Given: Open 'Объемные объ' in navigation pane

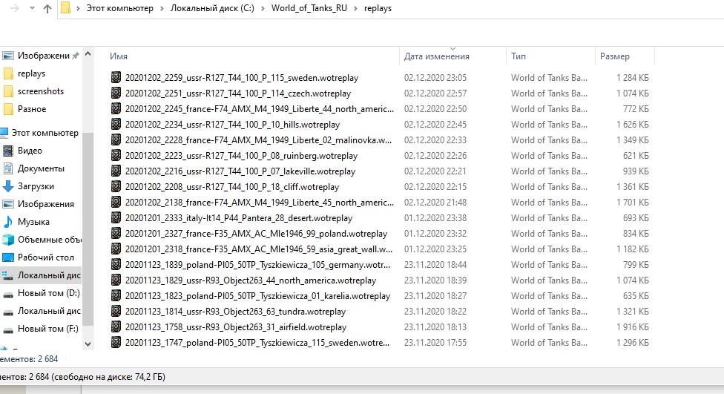Looking at the screenshot, I should pyautogui.click(x=50, y=240).
